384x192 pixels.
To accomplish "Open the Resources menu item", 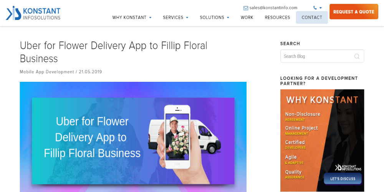I will (x=277, y=17).
